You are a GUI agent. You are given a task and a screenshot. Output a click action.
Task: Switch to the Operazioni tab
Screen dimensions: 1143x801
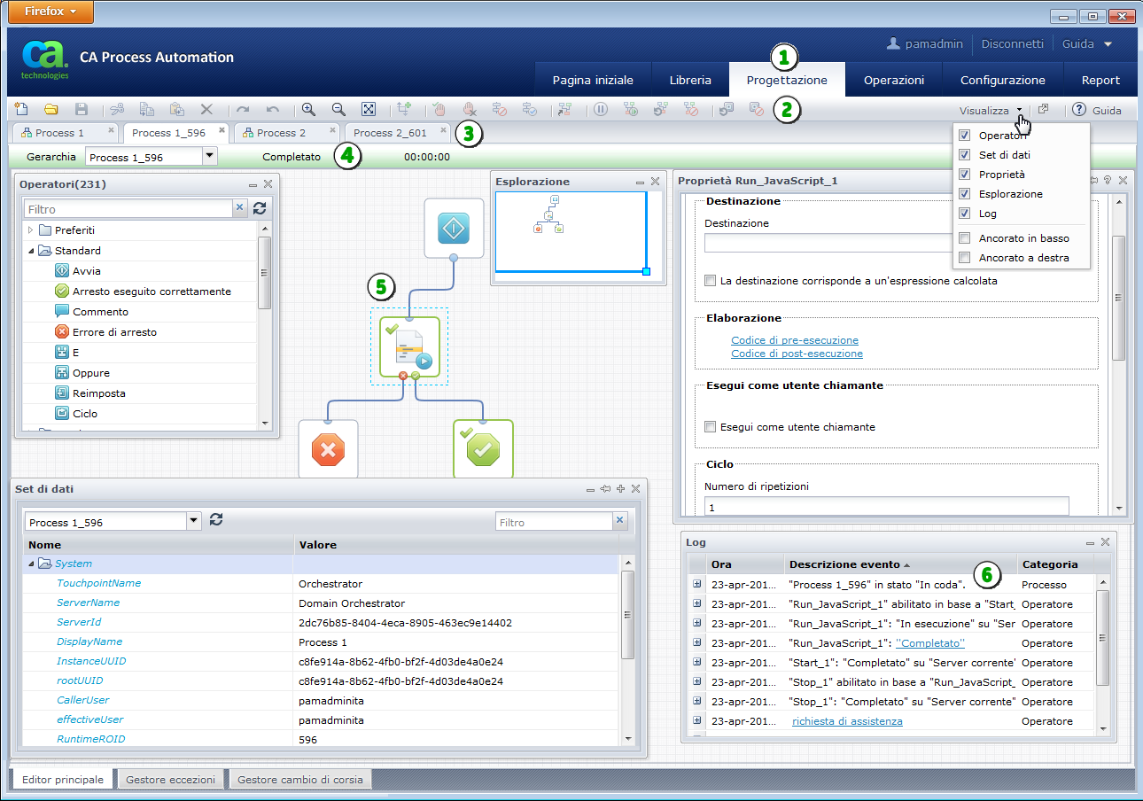893,80
